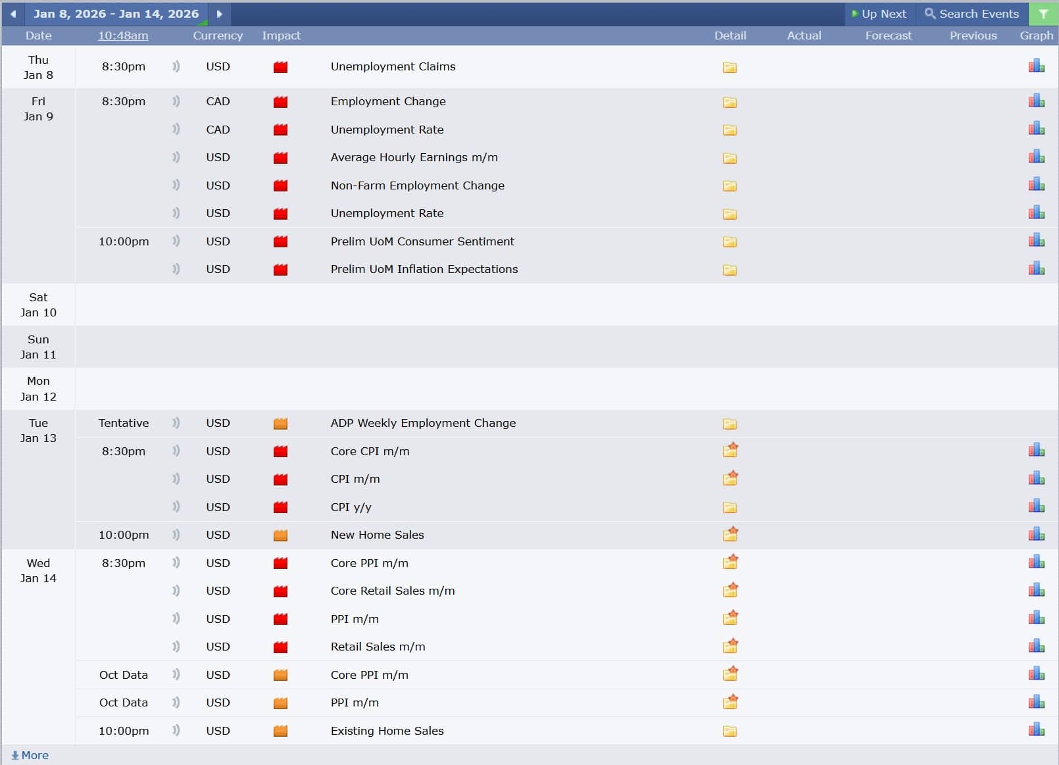Screen dimensions: 1059x765
Task: Click the green filter funnel icon
Action: point(1043,14)
